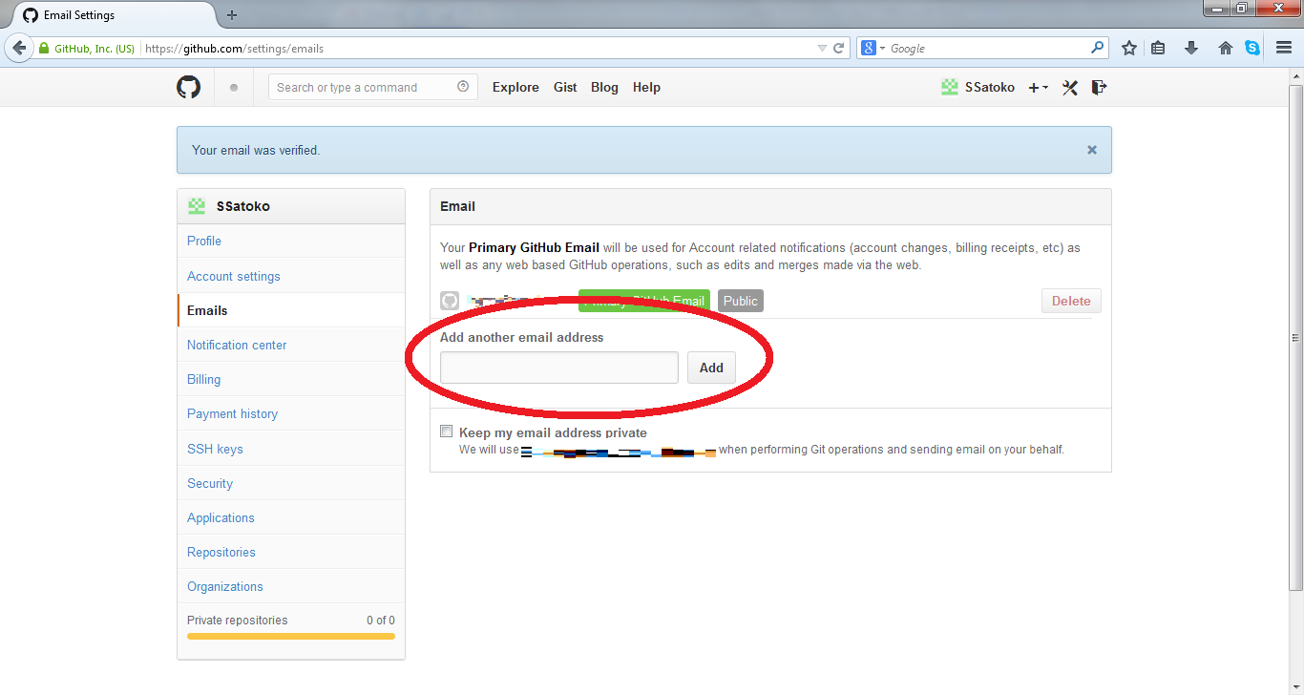Reload page with refresh icon
1304x695 pixels.
(839, 48)
